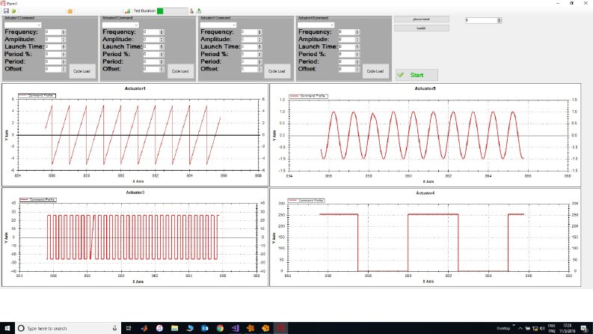Click the green arrow icon next to Save
This screenshot has width=593, height=334.
(14, 11)
